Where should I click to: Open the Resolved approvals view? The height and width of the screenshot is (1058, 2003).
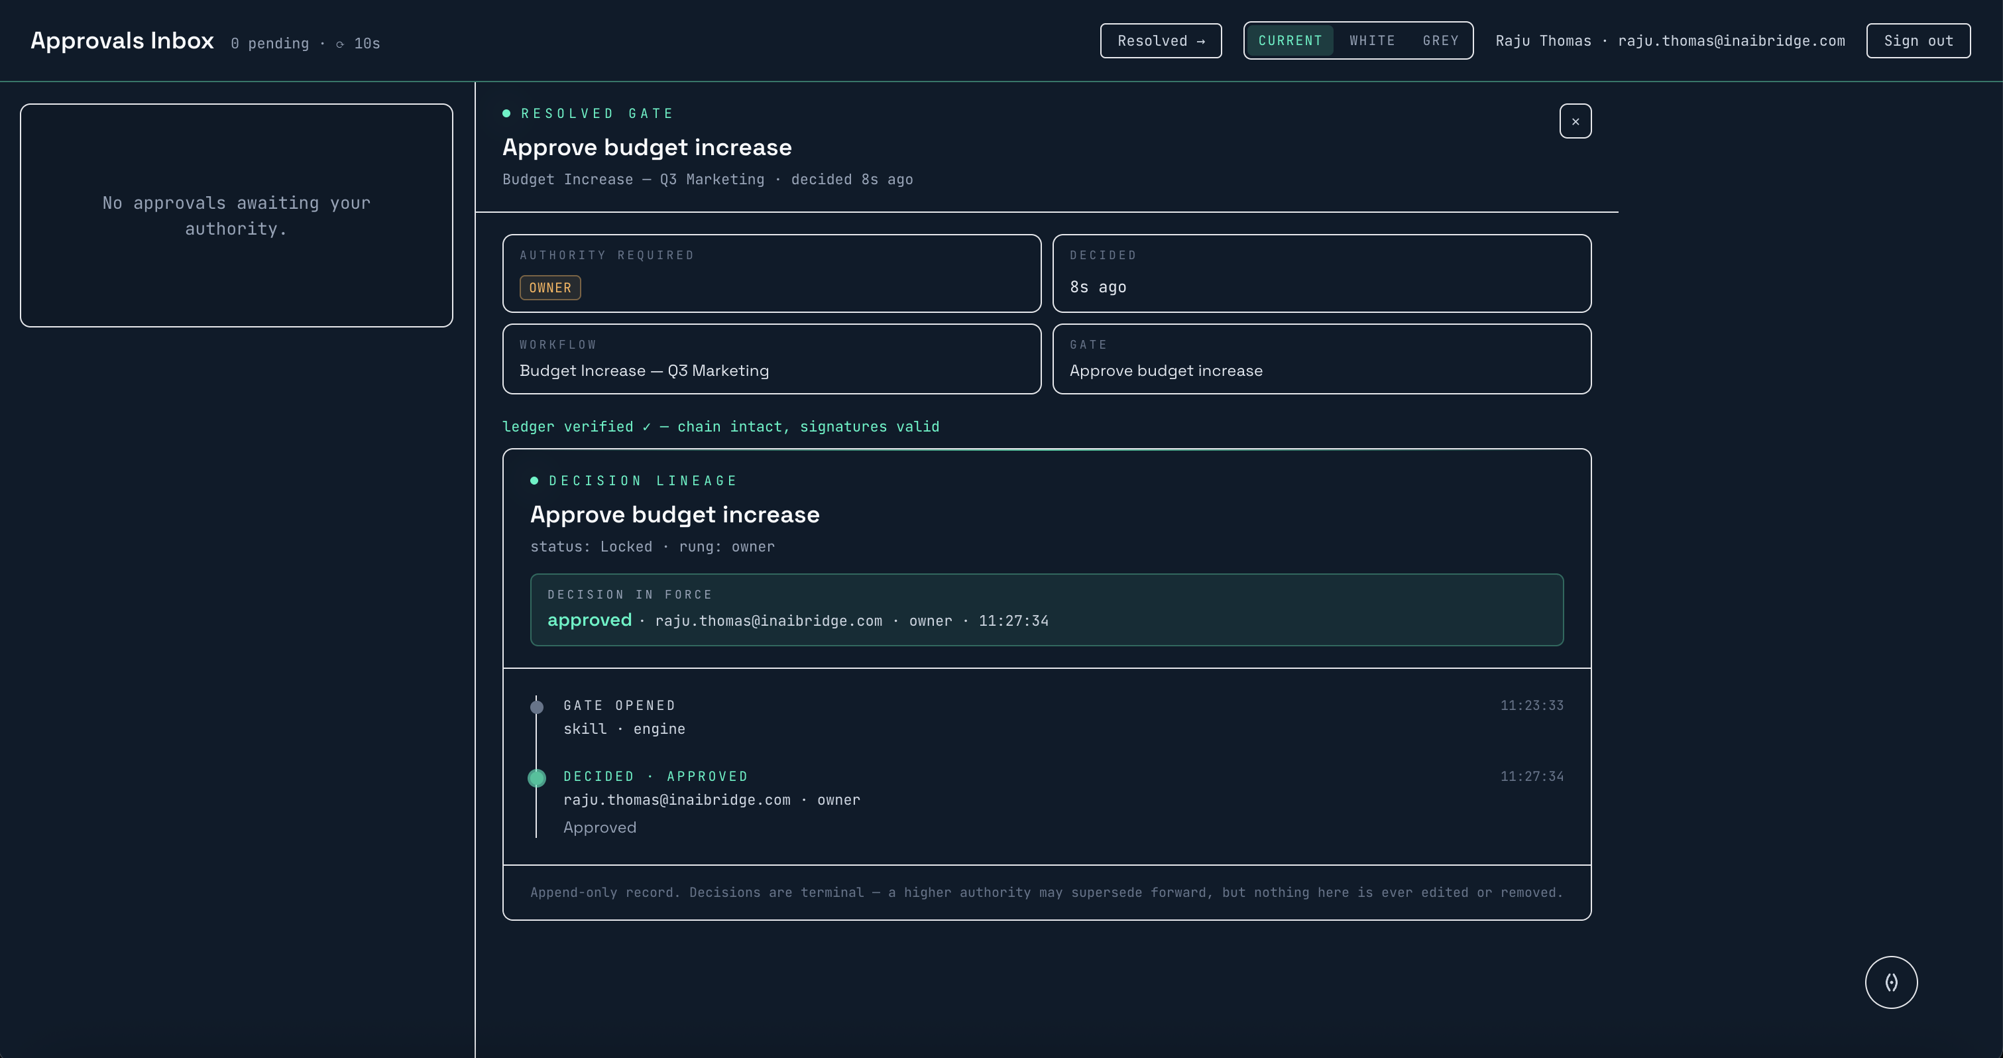coord(1161,40)
